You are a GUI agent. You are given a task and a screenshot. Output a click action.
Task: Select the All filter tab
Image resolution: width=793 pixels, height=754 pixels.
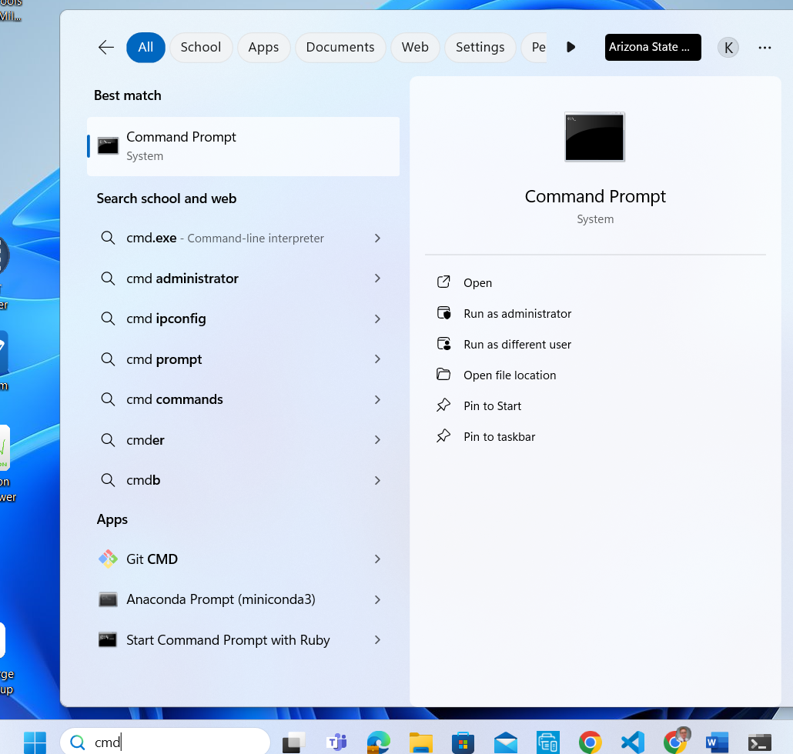146,48
